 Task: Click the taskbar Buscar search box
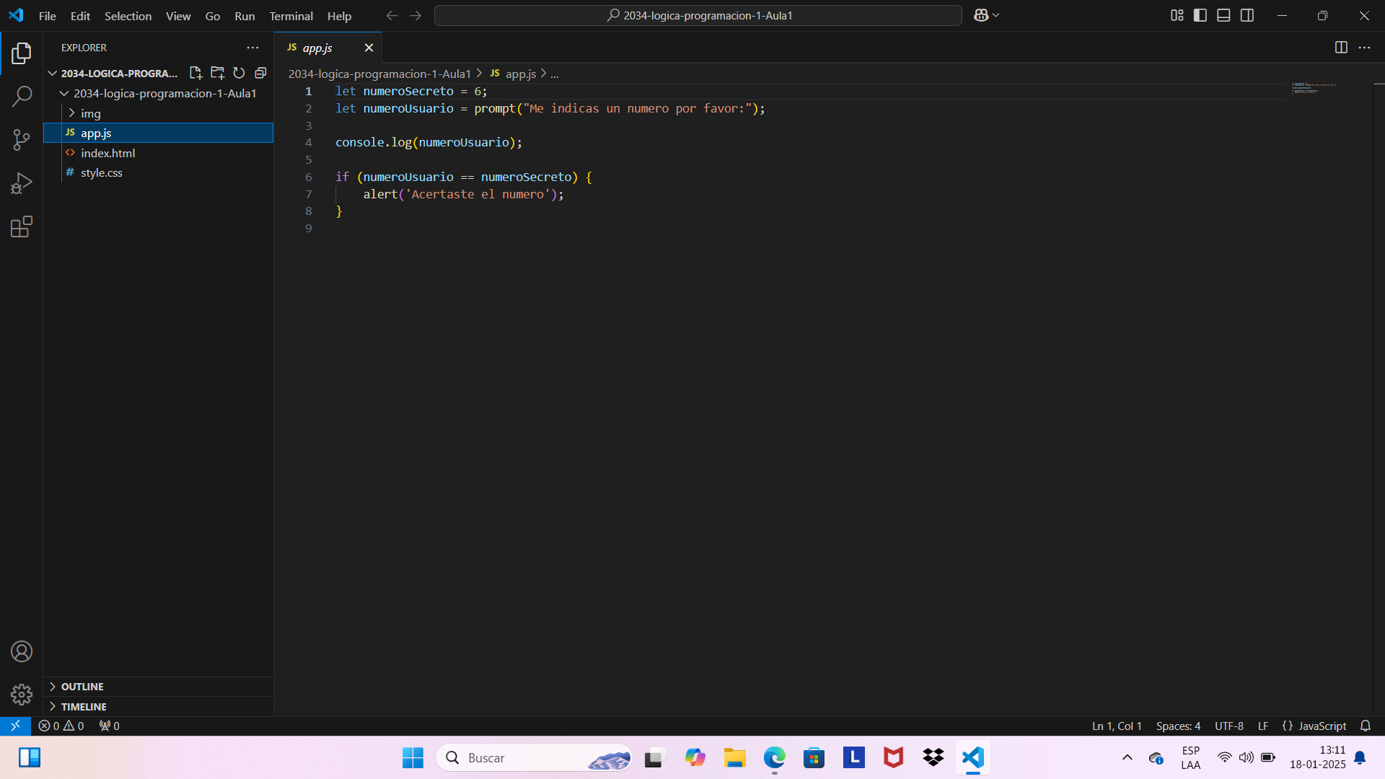(534, 757)
